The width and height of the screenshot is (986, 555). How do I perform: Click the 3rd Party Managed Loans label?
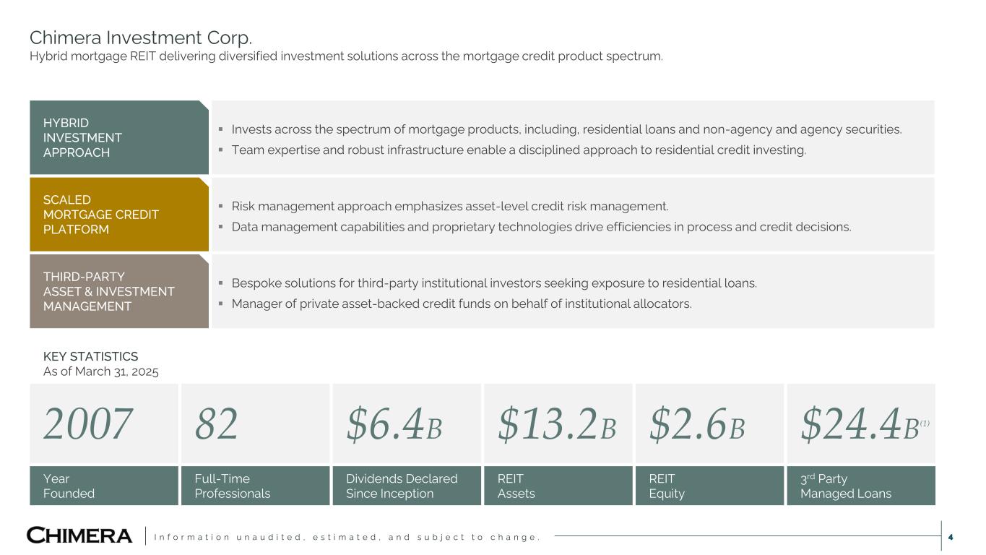845,486
